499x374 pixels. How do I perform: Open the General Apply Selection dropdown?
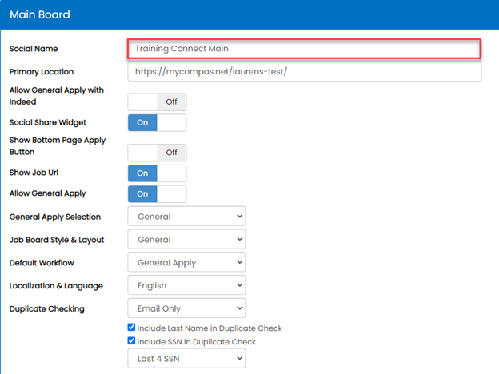coord(186,216)
